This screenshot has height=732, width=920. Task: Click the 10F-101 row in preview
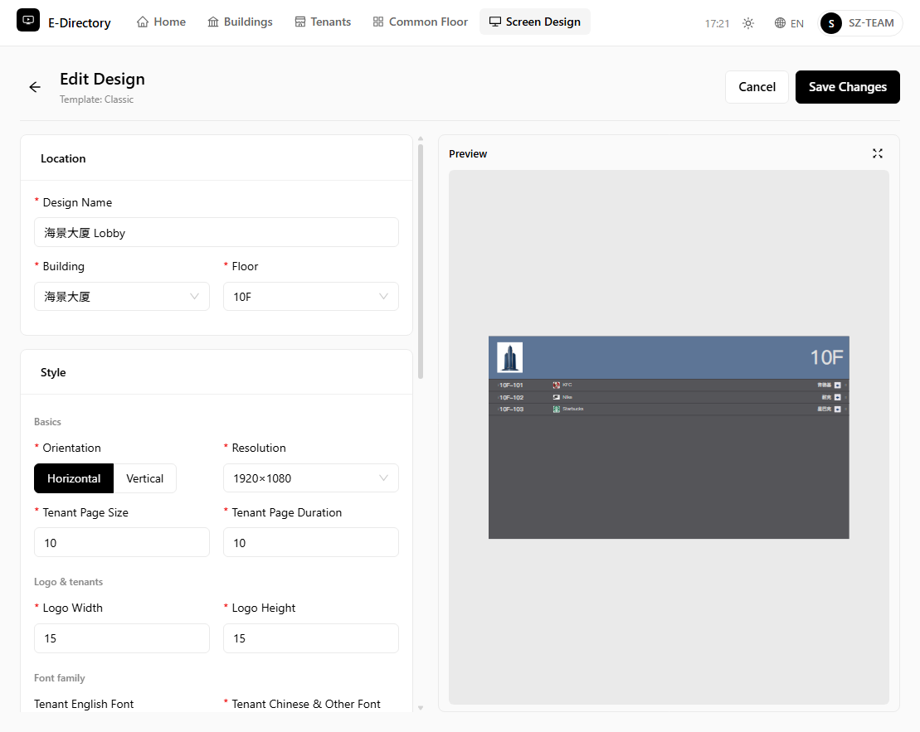point(669,385)
